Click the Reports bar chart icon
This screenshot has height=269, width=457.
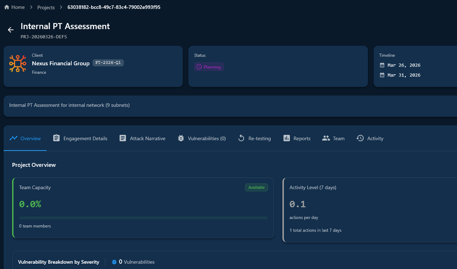[287, 138]
